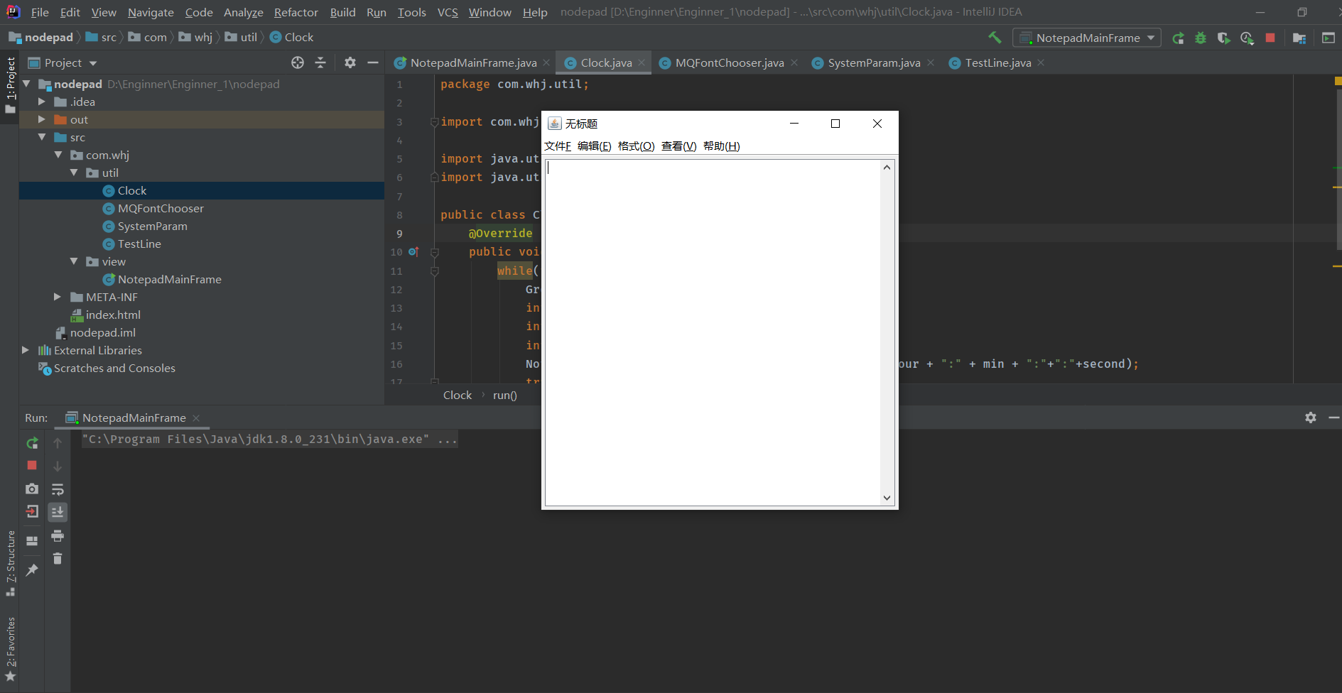The width and height of the screenshot is (1342, 693).
Task: Collapse the view package
Action: click(x=74, y=261)
